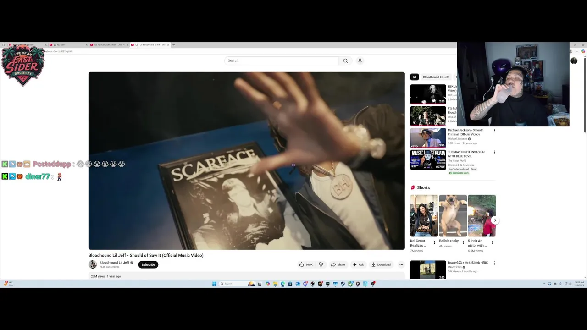Open Xbox app from taskbar
The height and width of the screenshot is (330, 587).
(x=350, y=284)
